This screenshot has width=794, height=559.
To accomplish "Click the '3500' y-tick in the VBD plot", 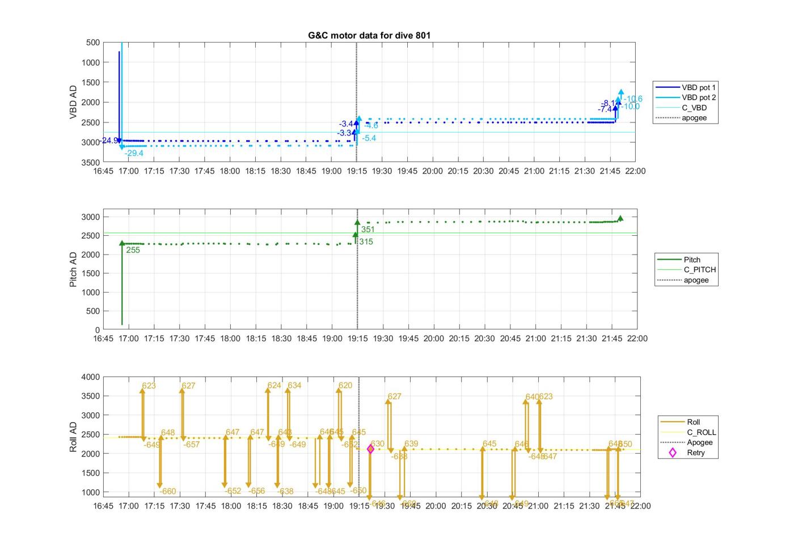I will click(x=91, y=162).
